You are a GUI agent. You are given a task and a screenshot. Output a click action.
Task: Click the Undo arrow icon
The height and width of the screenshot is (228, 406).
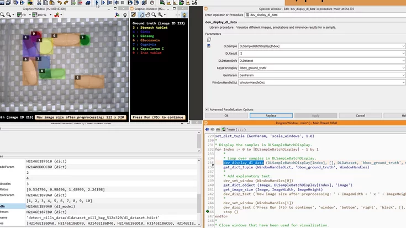pyautogui.click(x=59, y=3)
